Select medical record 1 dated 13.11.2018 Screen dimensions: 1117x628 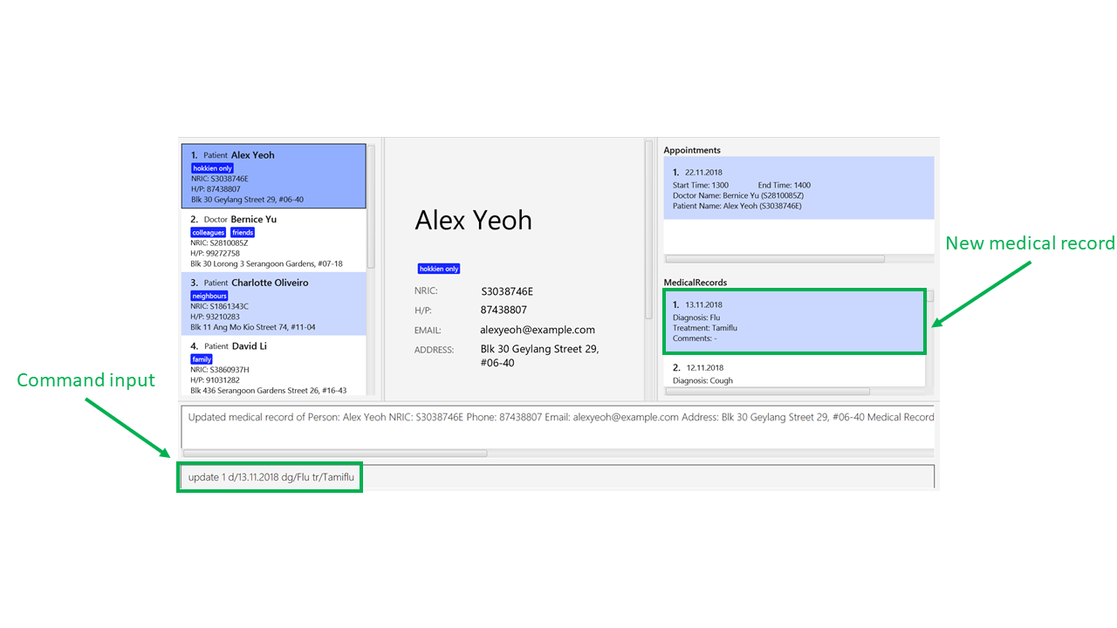tap(794, 322)
